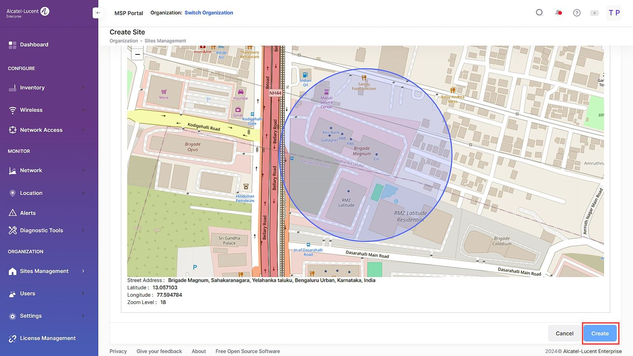Open the Give your feedback link
Viewport: 633px width, 356px height.
pos(159,351)
